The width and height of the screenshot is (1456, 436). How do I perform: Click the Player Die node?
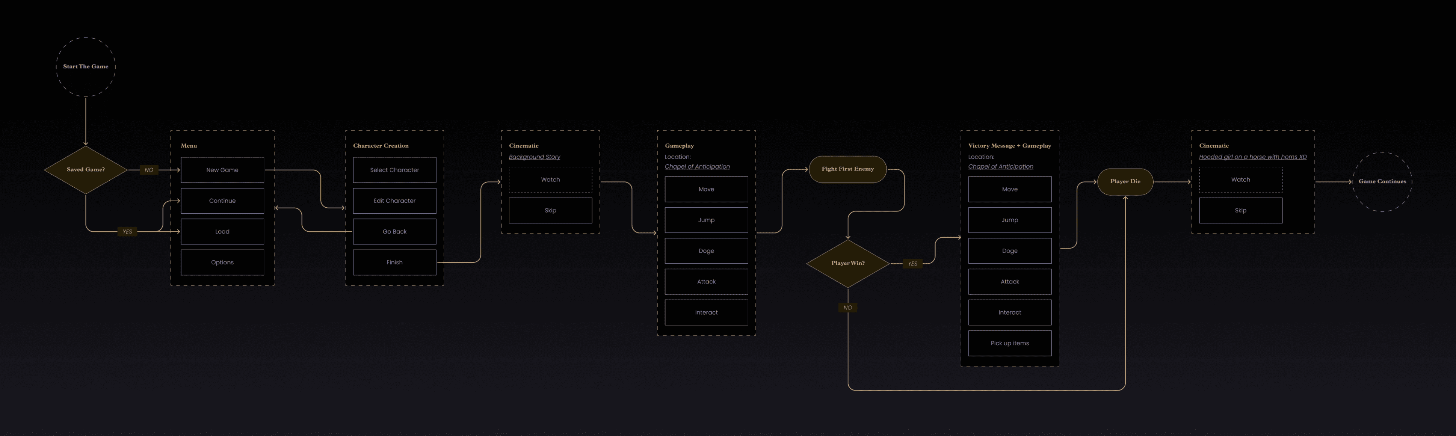click(1125, 181)
